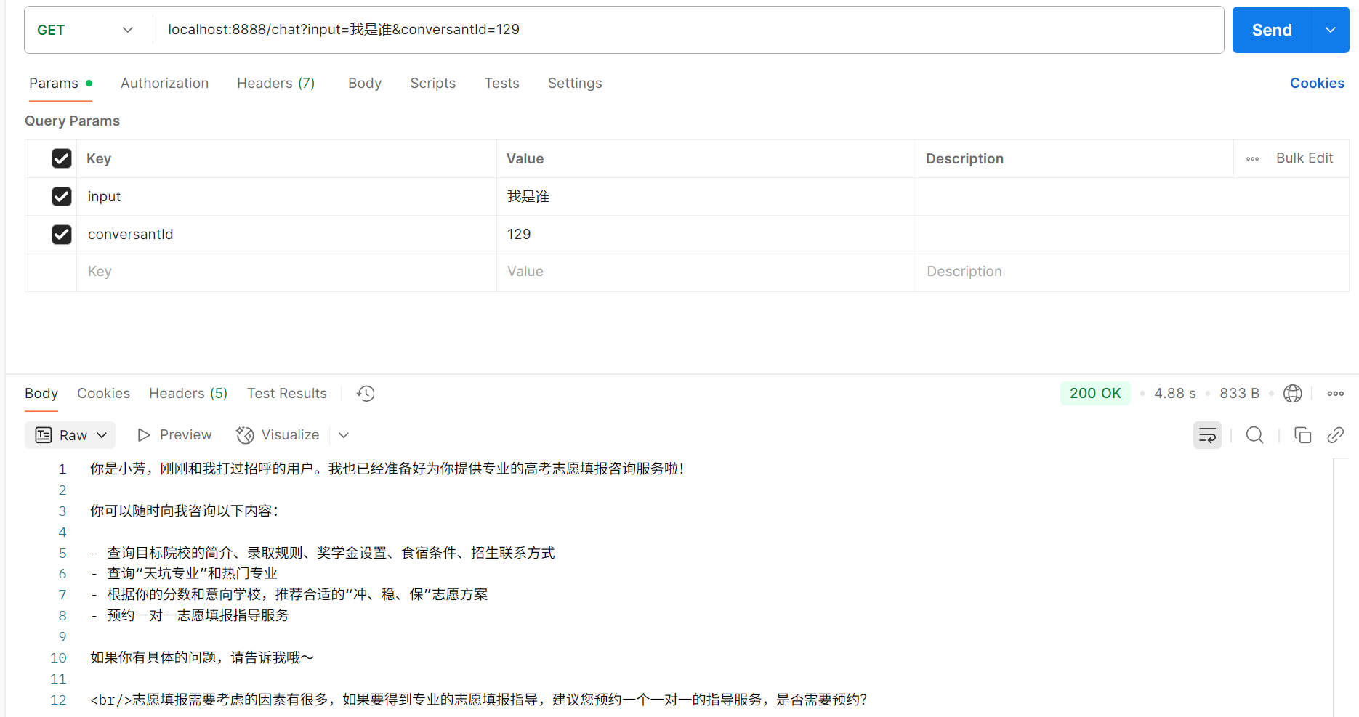1359x717 pixels.
Task: Toggle line wrapping in the response body
Action: [x=1207, y=434]
